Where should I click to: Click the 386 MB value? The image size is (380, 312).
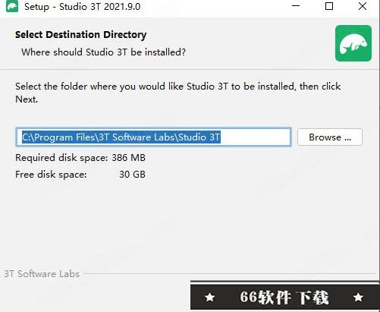coord(128,158)
